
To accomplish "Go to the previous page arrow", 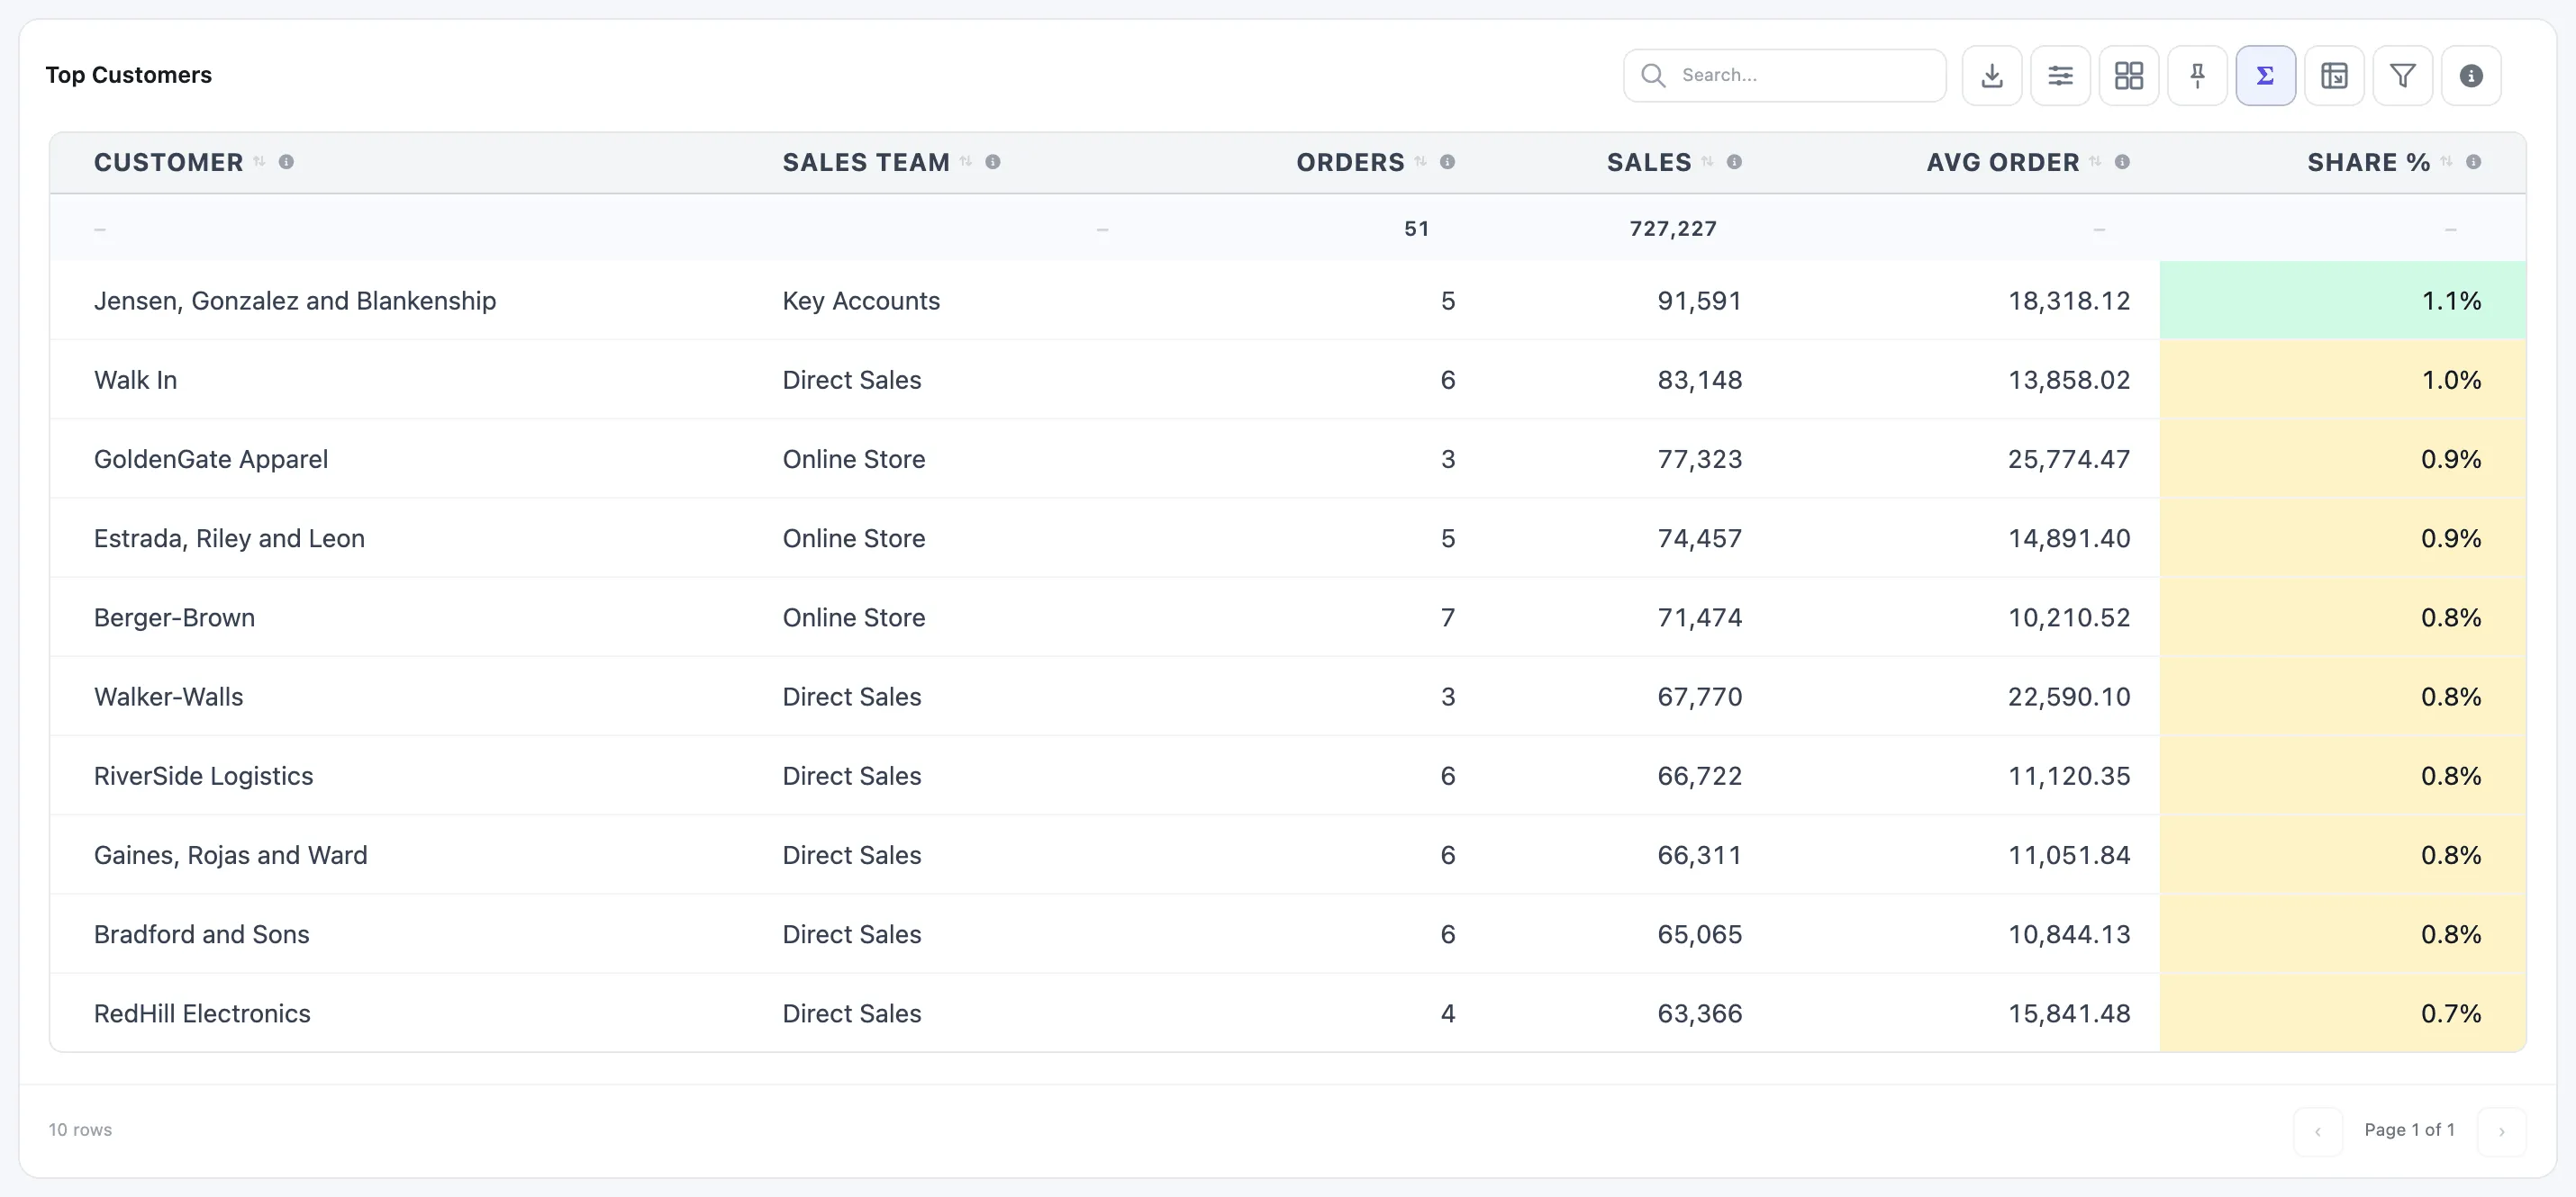I will [2318, 1130].
